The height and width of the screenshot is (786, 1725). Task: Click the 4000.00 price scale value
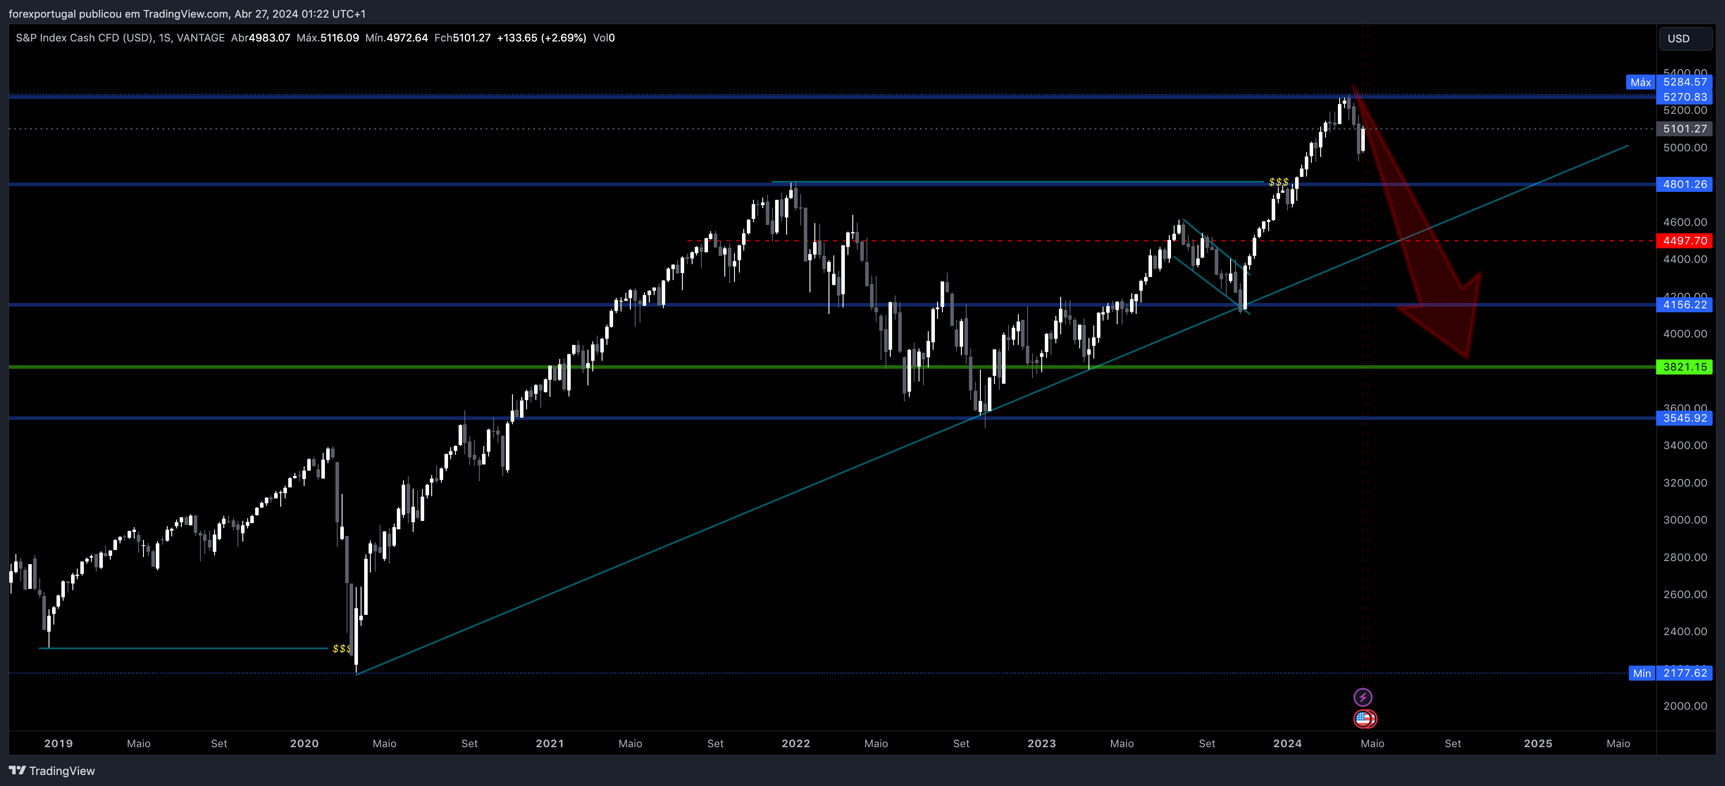tap(1685, 334)
